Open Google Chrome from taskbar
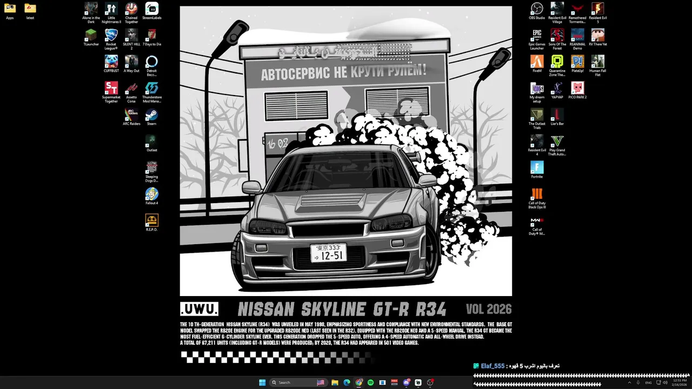 (x=358, y=383)
